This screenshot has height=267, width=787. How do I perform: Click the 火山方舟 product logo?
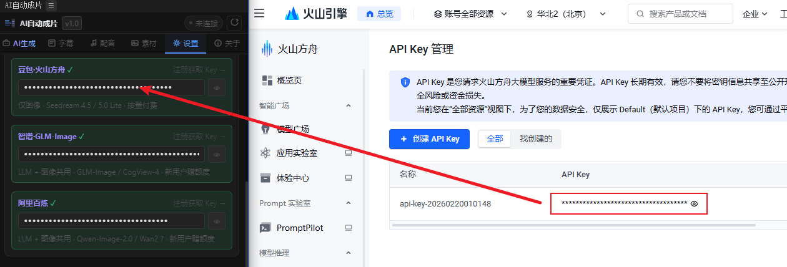[x=290, y=48]
